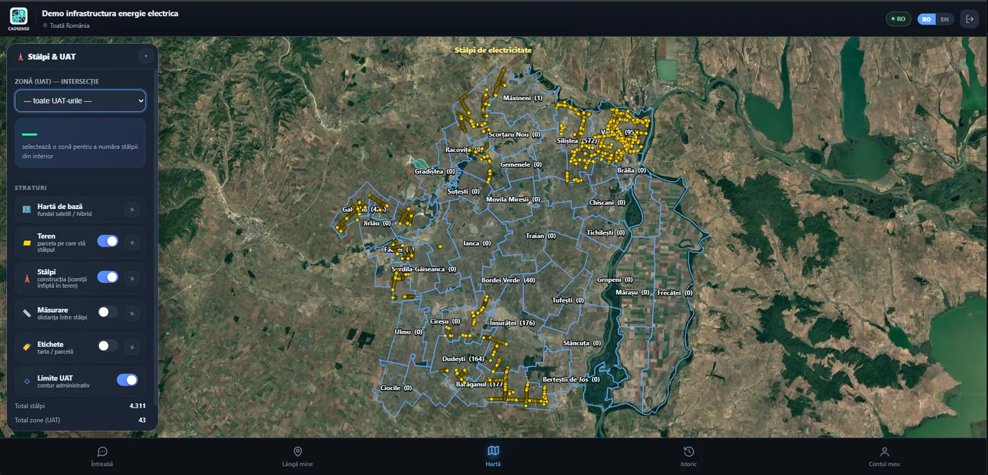Enable the Măsurare switch
The height and width of the screenshot is (475, 988).
(x=108, y=312)
